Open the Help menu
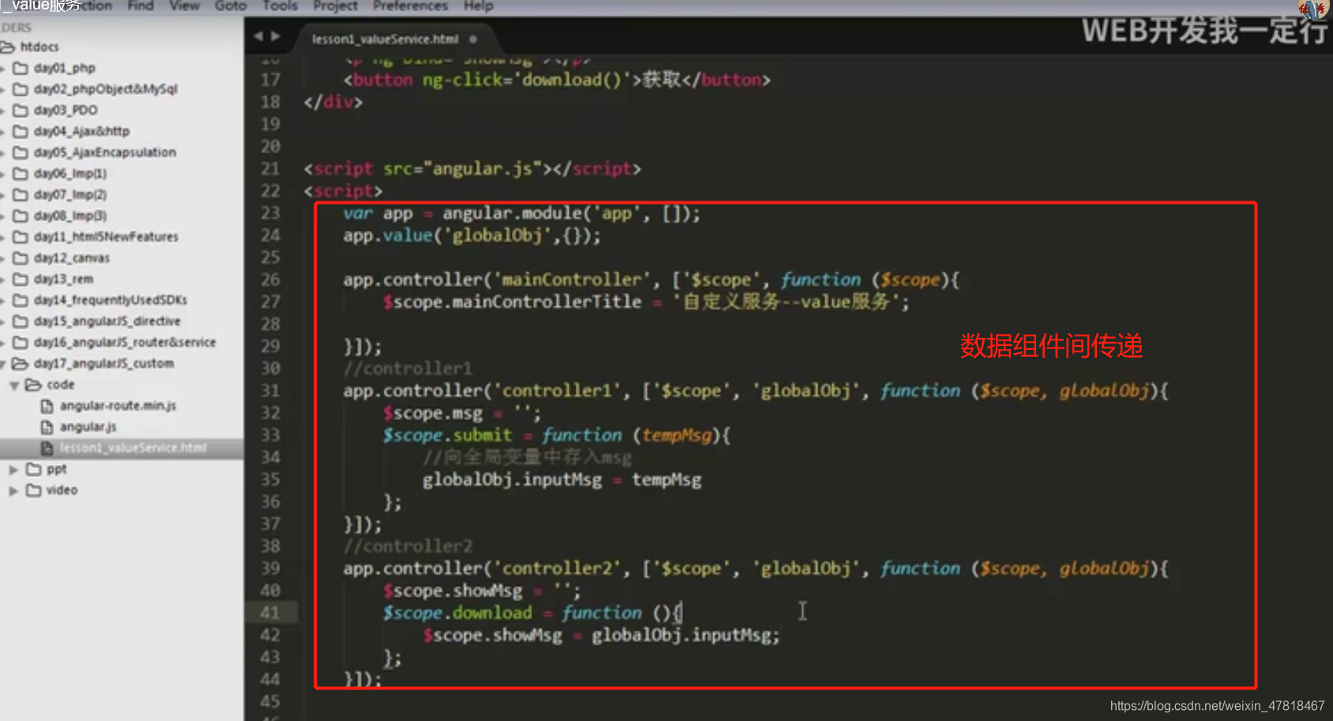1333x721 pixels. [x=479, y=6]
